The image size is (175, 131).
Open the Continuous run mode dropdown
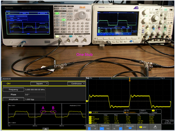point(76,84)
